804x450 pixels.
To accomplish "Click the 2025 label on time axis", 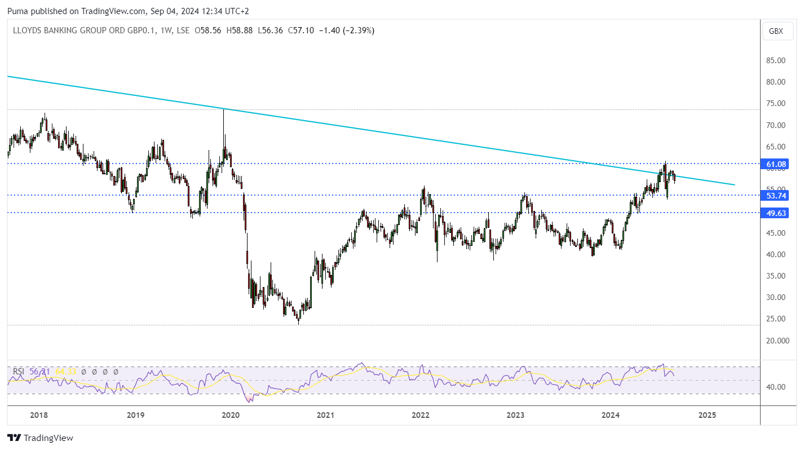I will point(707,415).
